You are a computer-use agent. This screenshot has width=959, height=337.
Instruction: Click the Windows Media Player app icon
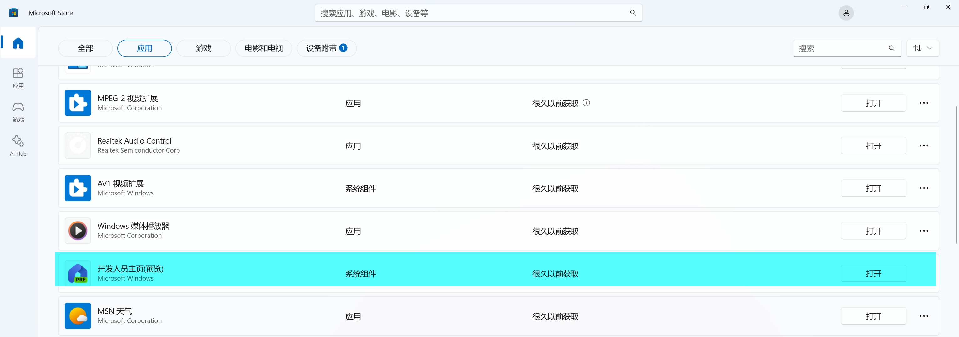tap(78, 231)
